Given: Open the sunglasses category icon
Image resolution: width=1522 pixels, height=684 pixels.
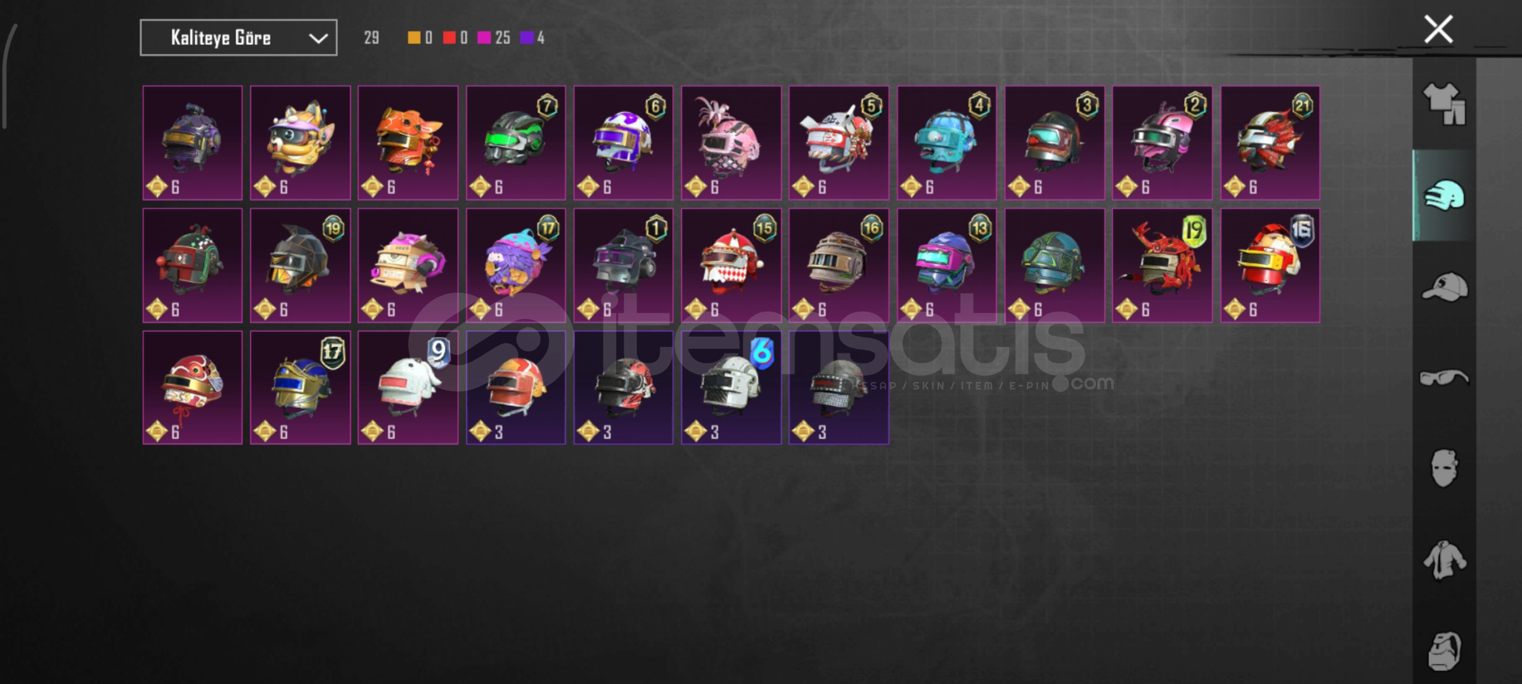Looking at the screenshot, I should tap(1444, 378).
